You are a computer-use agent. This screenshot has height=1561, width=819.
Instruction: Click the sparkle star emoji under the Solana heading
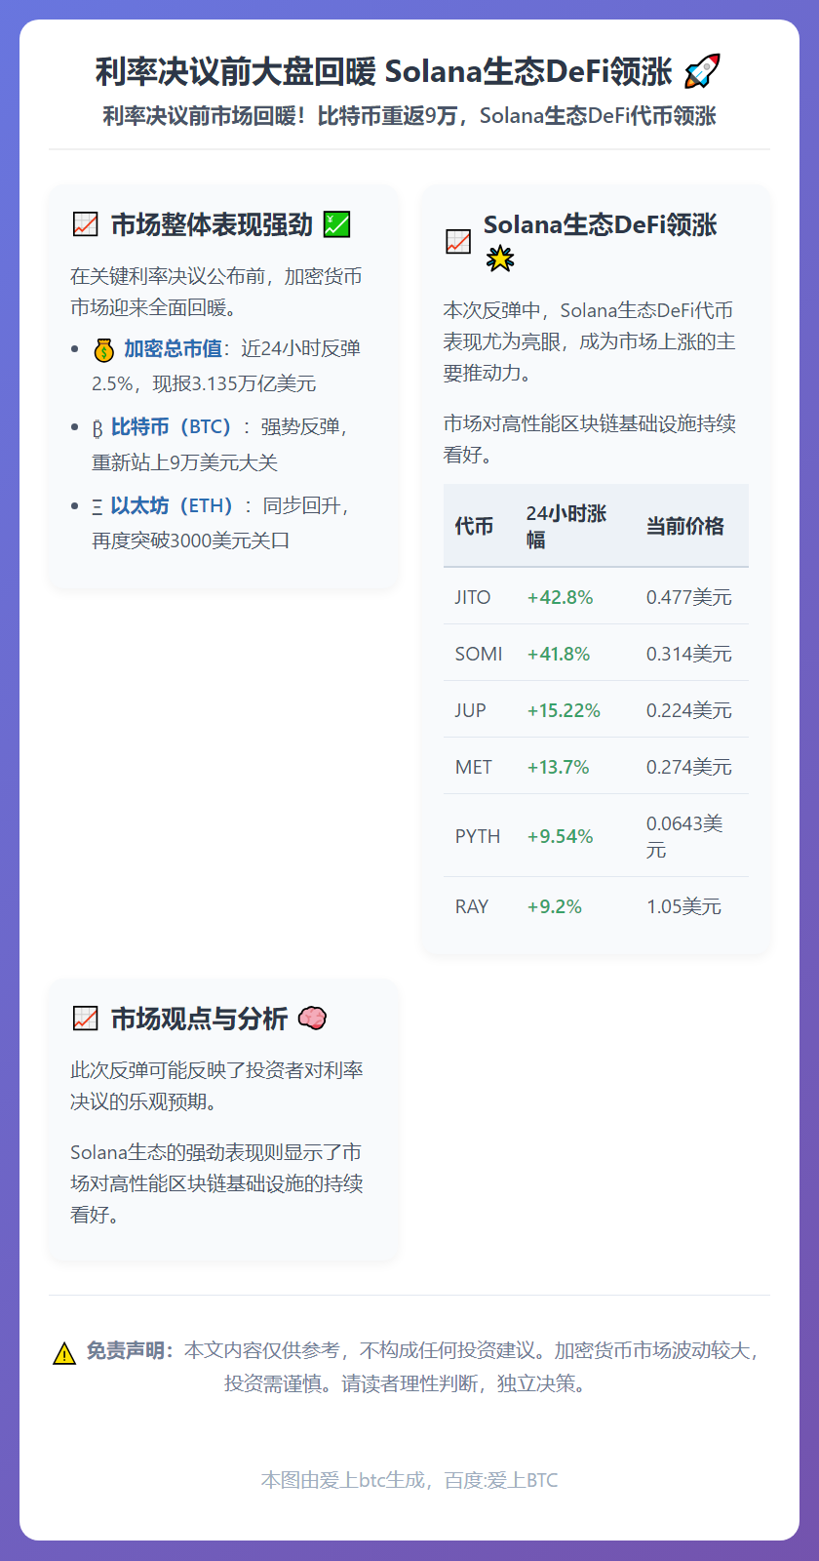tap(500, 259)
